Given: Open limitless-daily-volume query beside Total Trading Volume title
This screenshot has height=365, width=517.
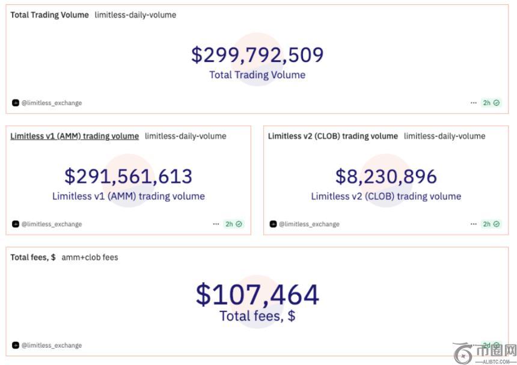Looking at the screenshot, I should coord(135,15).
